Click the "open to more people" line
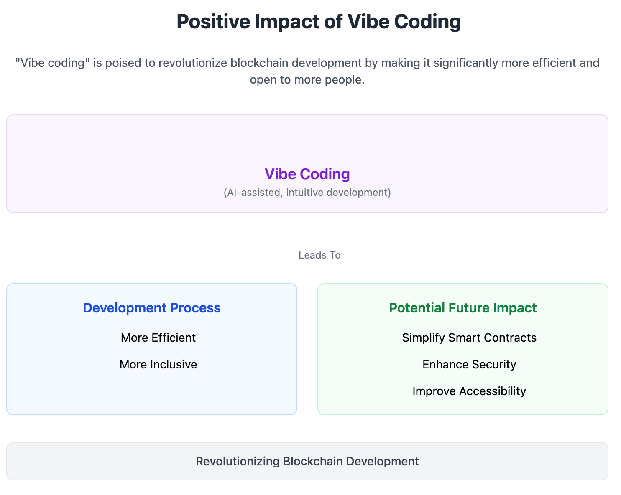This screenshot has height=495, width=621. pos(307,79)
